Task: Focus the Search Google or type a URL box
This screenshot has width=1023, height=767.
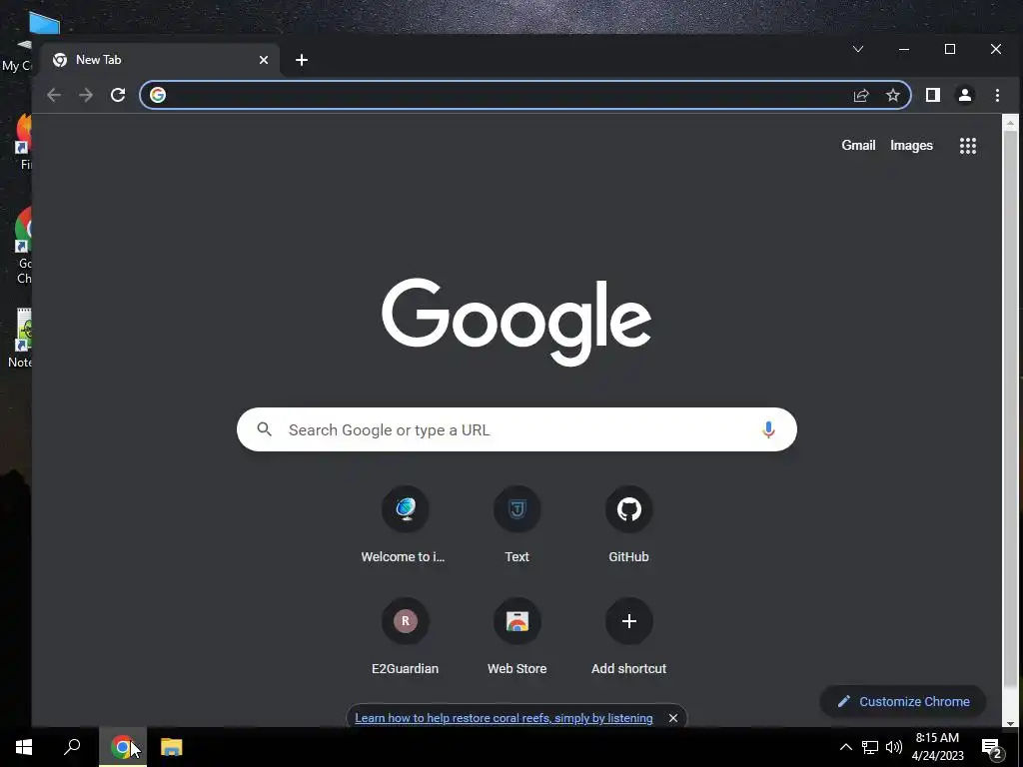Action: [x=516, y=429]
